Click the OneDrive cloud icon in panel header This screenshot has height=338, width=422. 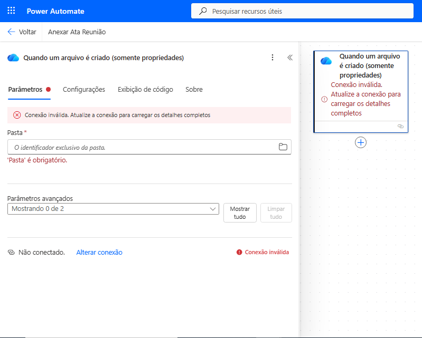pos(13,57)
